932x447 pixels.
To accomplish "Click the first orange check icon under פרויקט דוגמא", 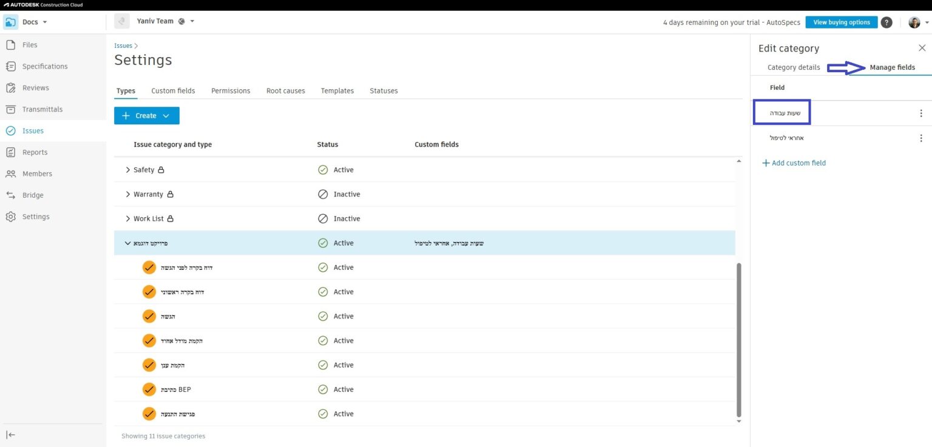I will [x=149, y=267].
